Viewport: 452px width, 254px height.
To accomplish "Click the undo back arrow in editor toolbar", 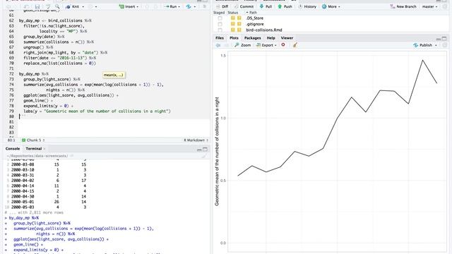I will coord(8,6).
